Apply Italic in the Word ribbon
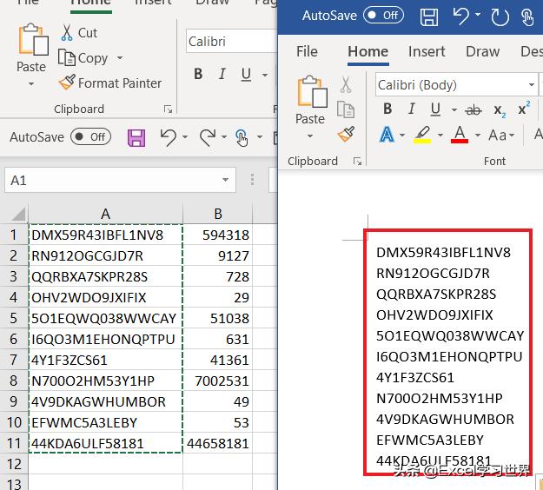 click(x=411, y=109)
